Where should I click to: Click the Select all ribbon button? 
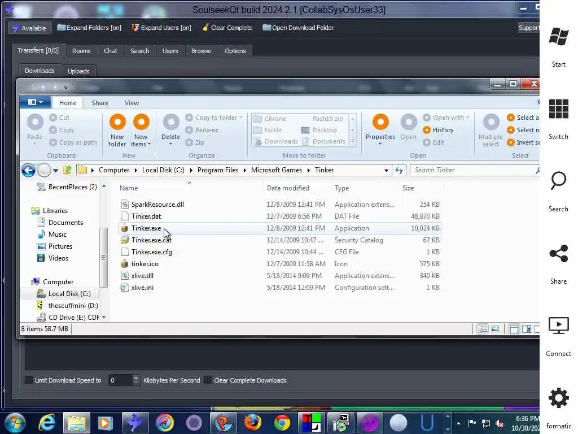point(523,118)
